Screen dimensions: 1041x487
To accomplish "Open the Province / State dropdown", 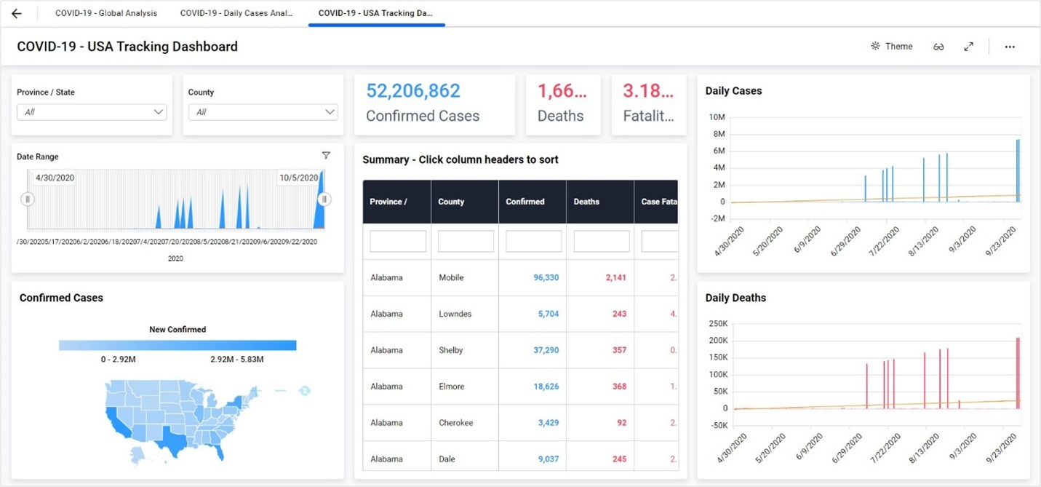I will coord(91,112).
